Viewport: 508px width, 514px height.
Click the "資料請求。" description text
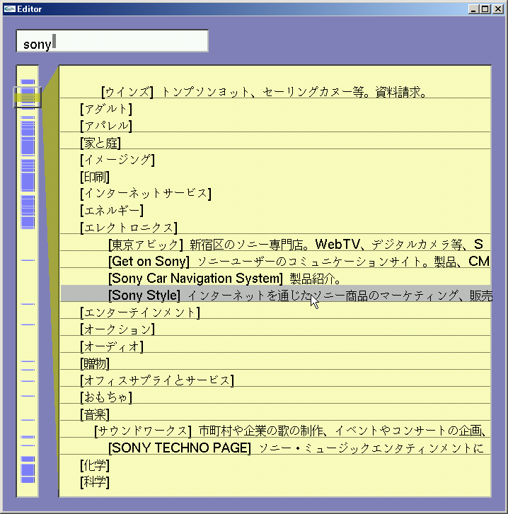401,92
